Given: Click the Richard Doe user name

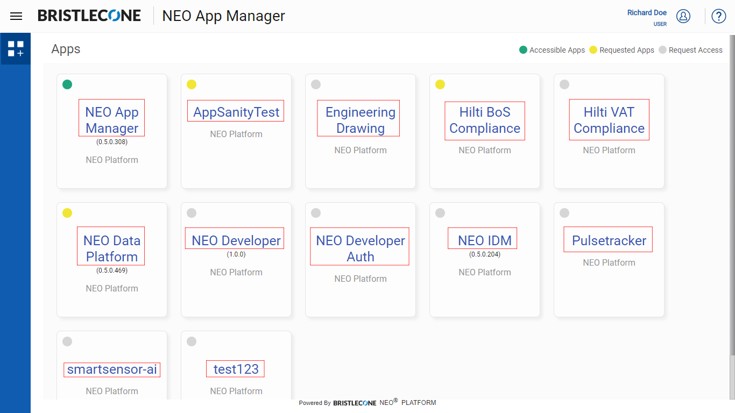Looking at the screenshot, I should (647, 13).
